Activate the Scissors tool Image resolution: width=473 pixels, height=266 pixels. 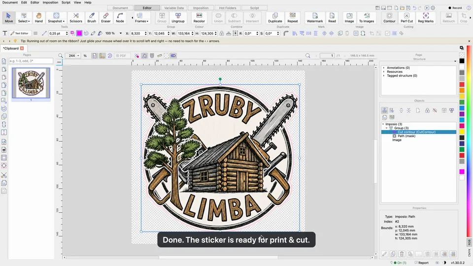click(76, 18)
